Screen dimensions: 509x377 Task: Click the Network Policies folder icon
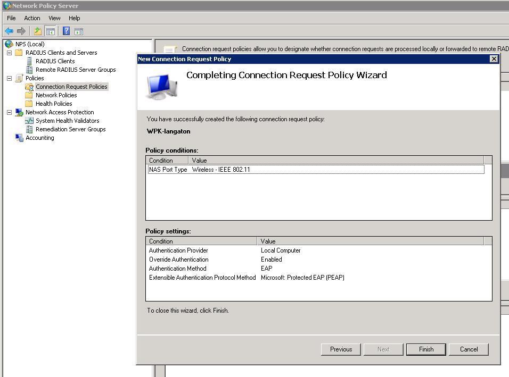click(x=29, y=95)
